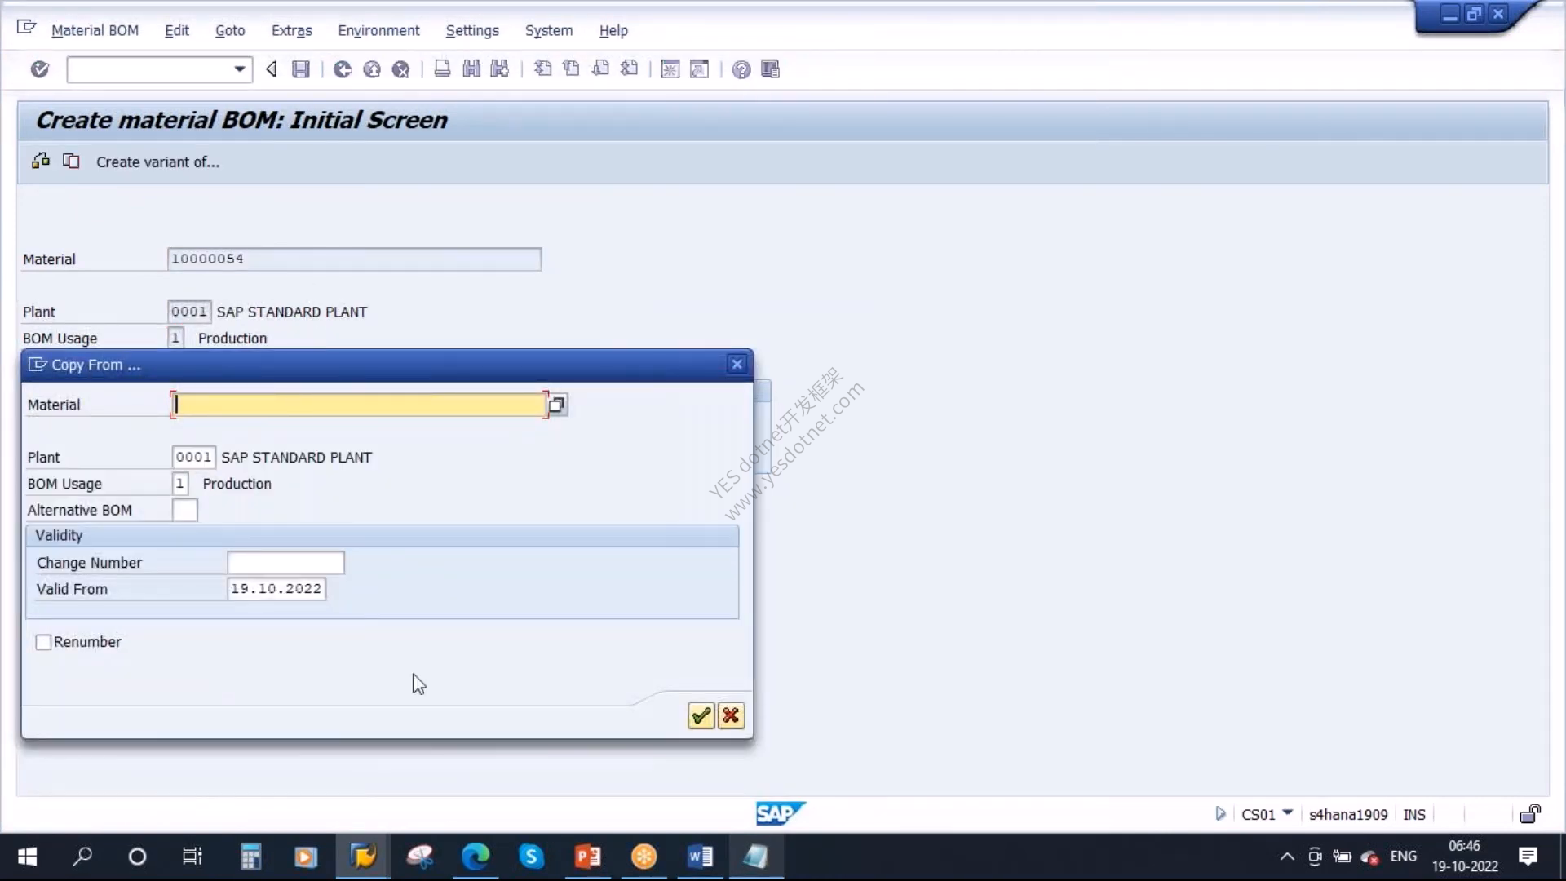Open the Environment menu

coord(378,30)
